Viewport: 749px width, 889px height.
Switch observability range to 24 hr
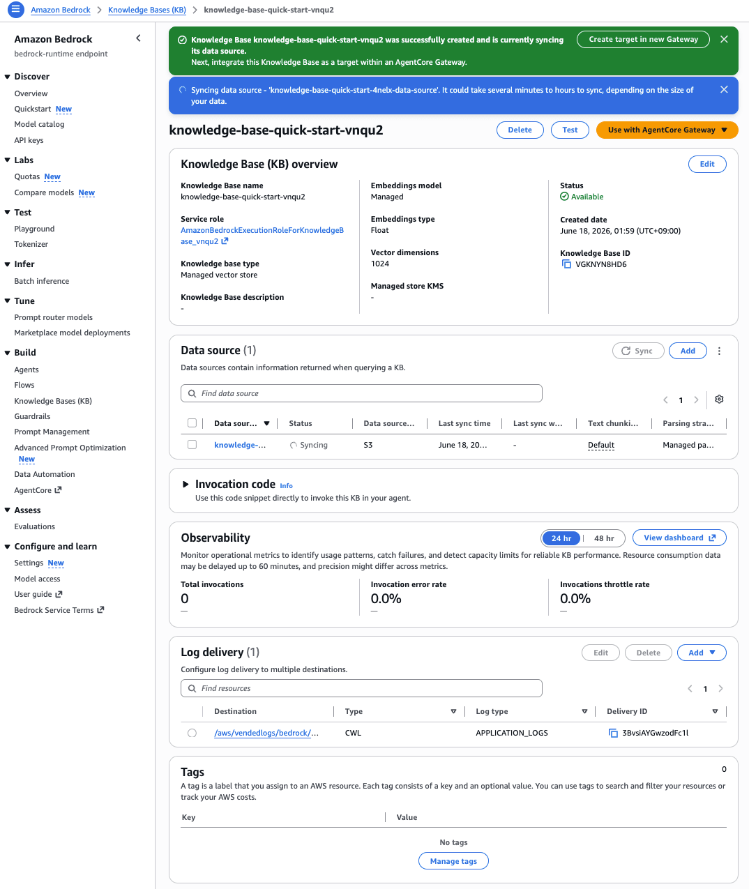[x=561, y=538]
